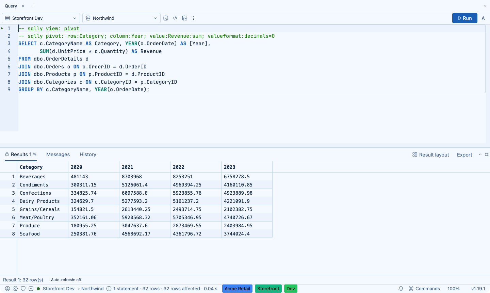
Task: Click the A icon beside Run
Action: pyautogui.click(x=483, y=18)
